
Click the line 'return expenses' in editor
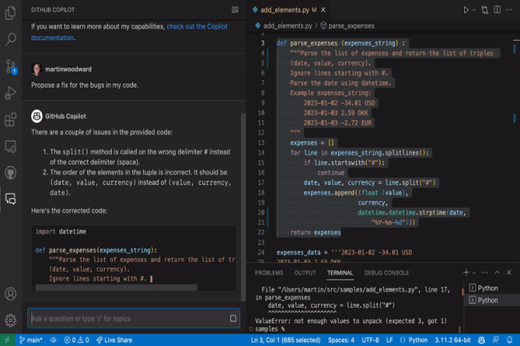(x=315, y=233)
